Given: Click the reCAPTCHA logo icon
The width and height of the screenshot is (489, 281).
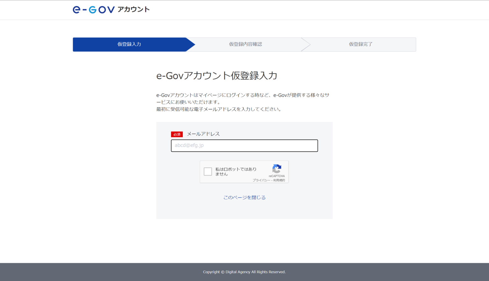Looking at the screenshot, I should 277,169.
